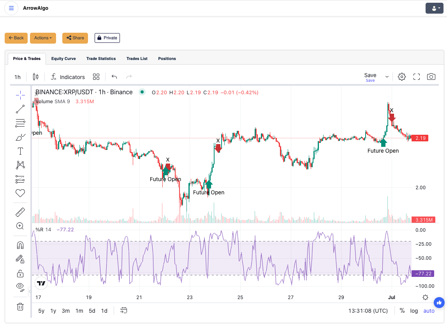The height and width of the screenshot is (324, 447).
Task: Toggle lock all drawing tools
Action: point(20,273)
